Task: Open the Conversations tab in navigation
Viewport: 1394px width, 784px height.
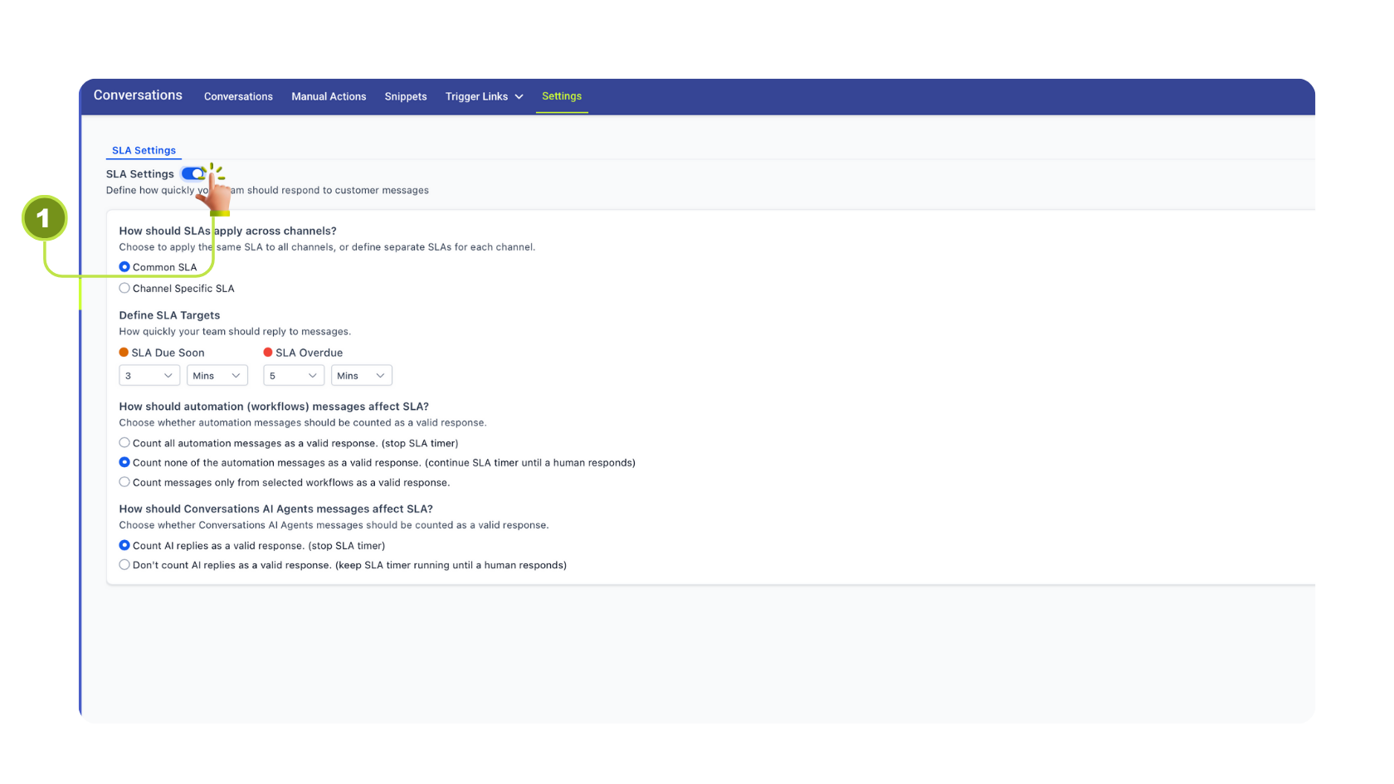Action: 238,97
